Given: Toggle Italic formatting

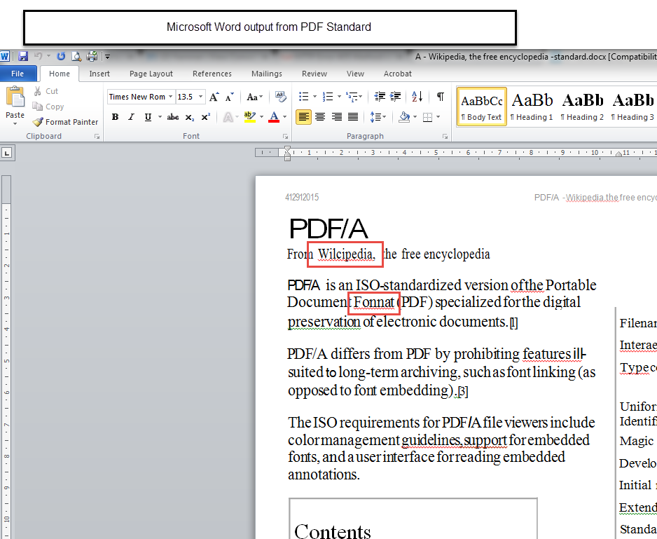Looking at the screenshot, I should tap(131, 117).
